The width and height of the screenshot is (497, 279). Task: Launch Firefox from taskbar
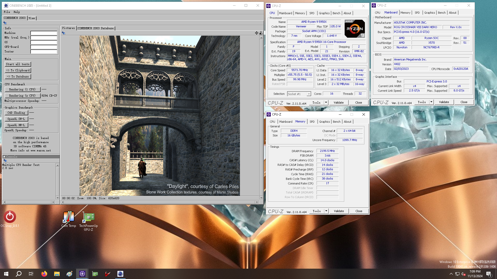[x=44, y=274]
